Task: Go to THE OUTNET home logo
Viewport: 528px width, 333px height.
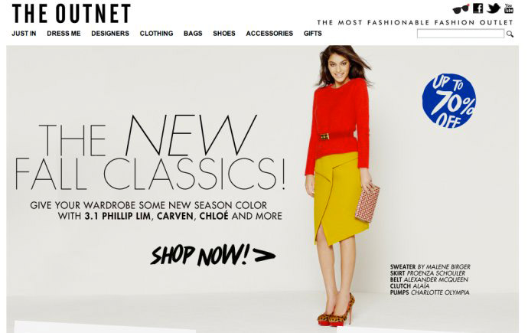Action: point(71,14)
